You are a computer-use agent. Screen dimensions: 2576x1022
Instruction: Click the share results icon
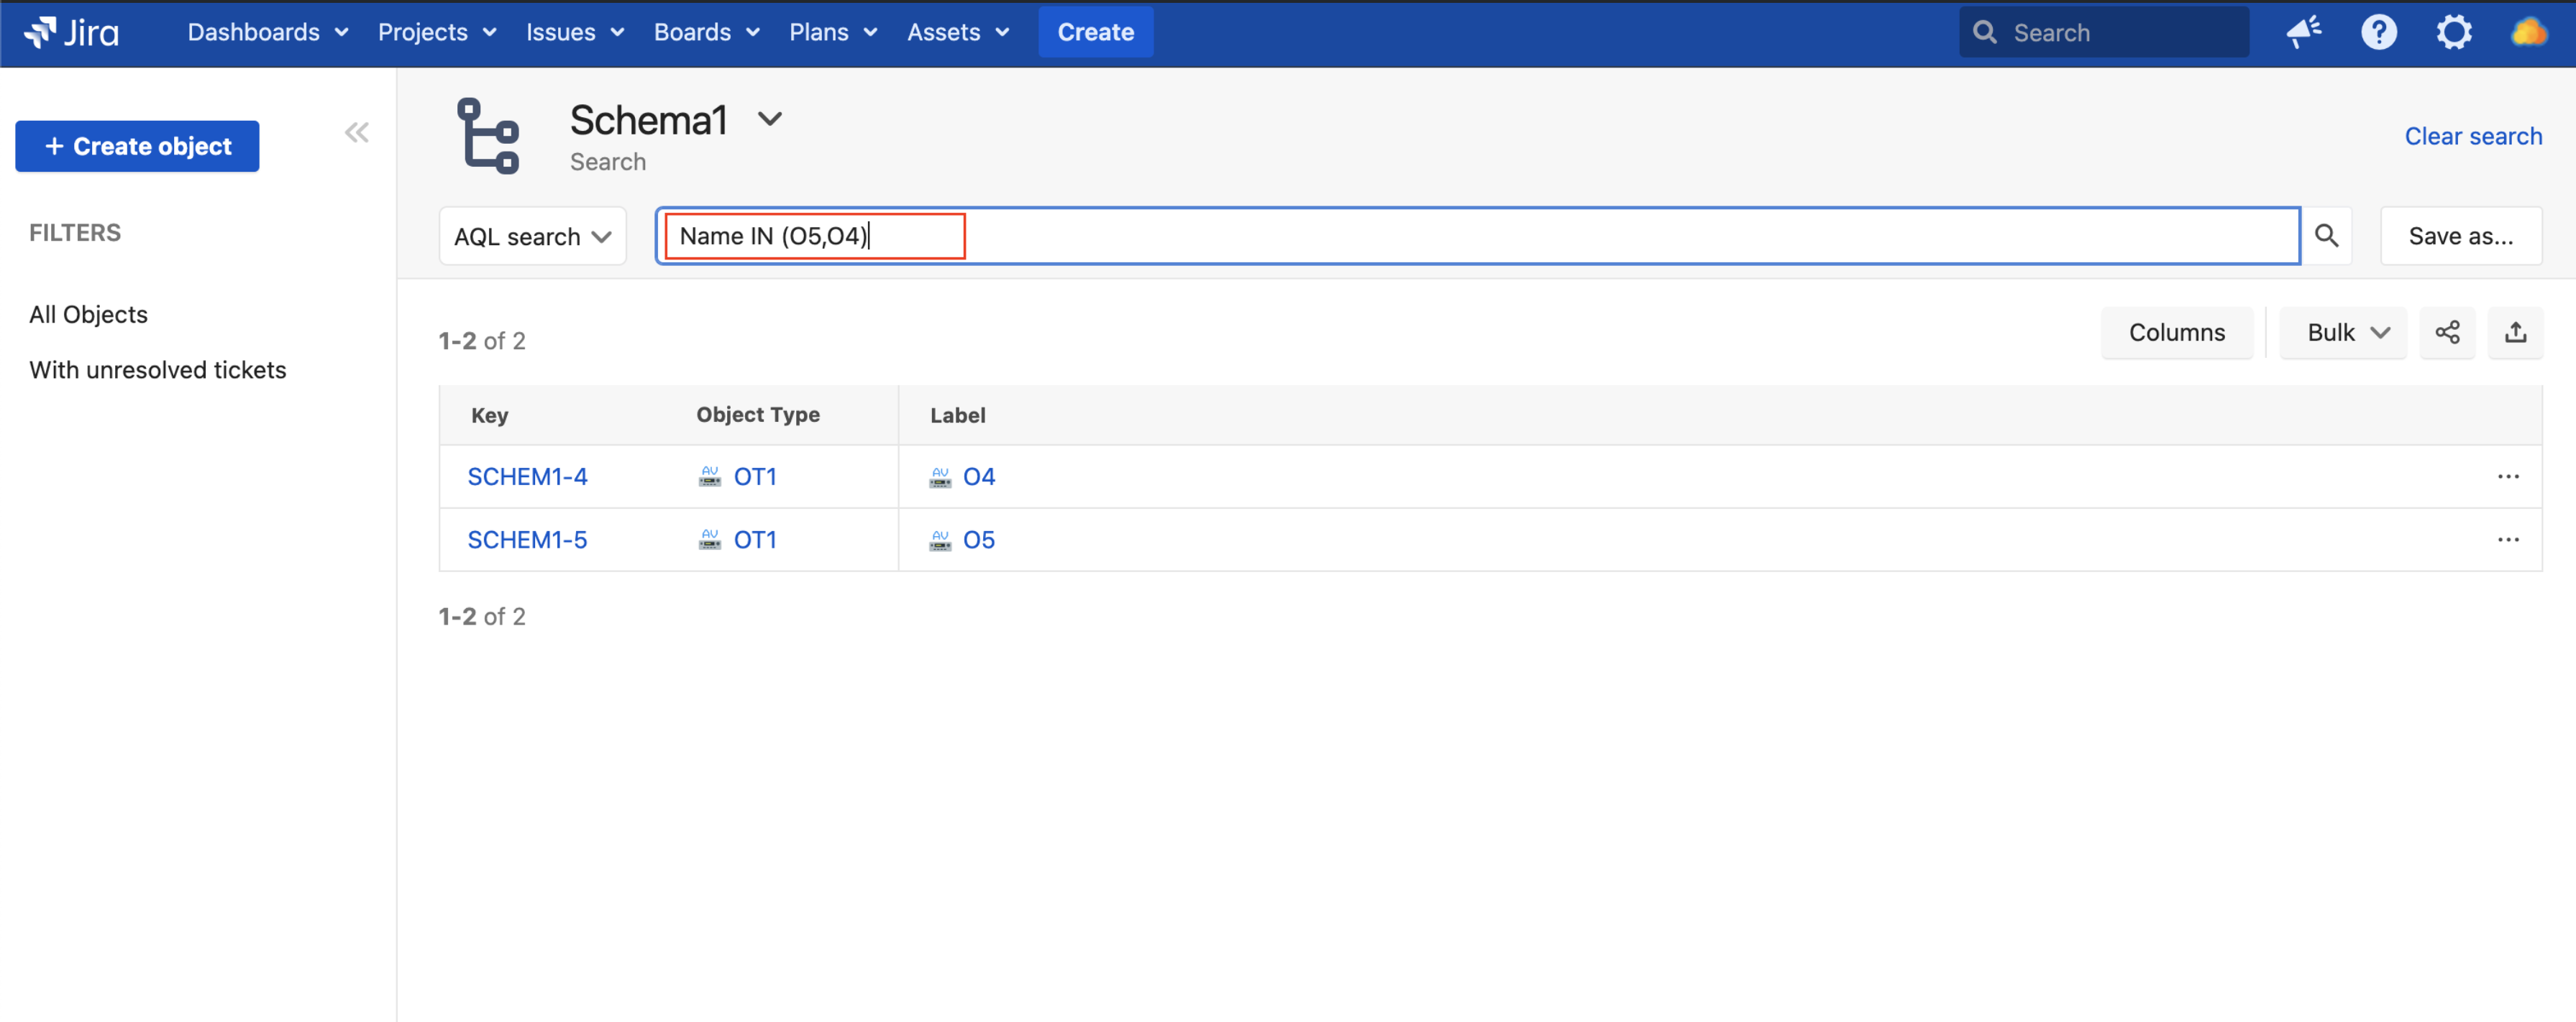pos(2447,333)
